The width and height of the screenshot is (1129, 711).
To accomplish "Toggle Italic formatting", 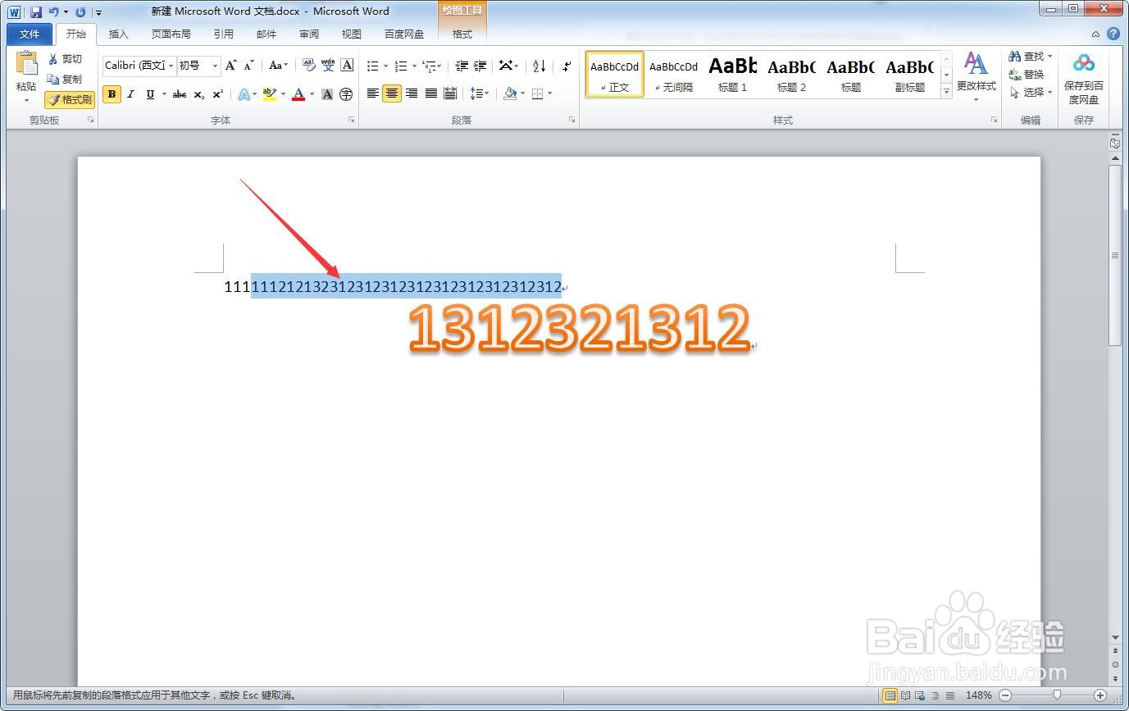I will pos(130,94).
